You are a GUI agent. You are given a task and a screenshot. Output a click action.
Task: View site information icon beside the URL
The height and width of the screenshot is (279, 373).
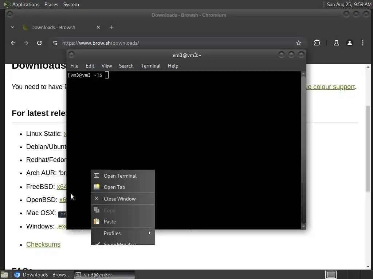click(55, 43)
